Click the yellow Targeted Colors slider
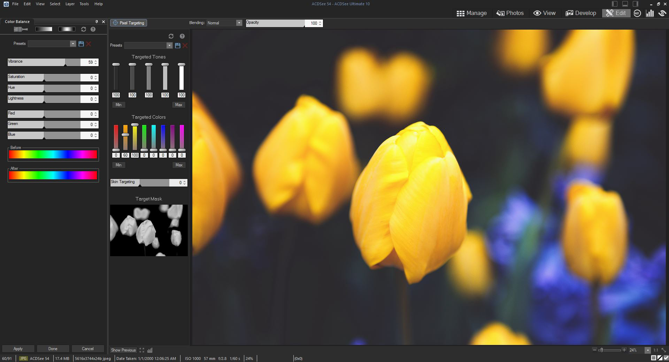This screenshot has width=669, height=362. tap(135, 137)
